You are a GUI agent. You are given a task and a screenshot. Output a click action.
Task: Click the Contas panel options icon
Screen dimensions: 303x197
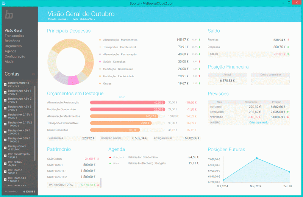pos(33,74)
